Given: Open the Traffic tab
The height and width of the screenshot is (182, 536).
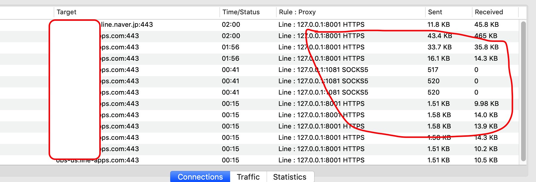Looking at the screenshot, I should click(x=248, y=177).
